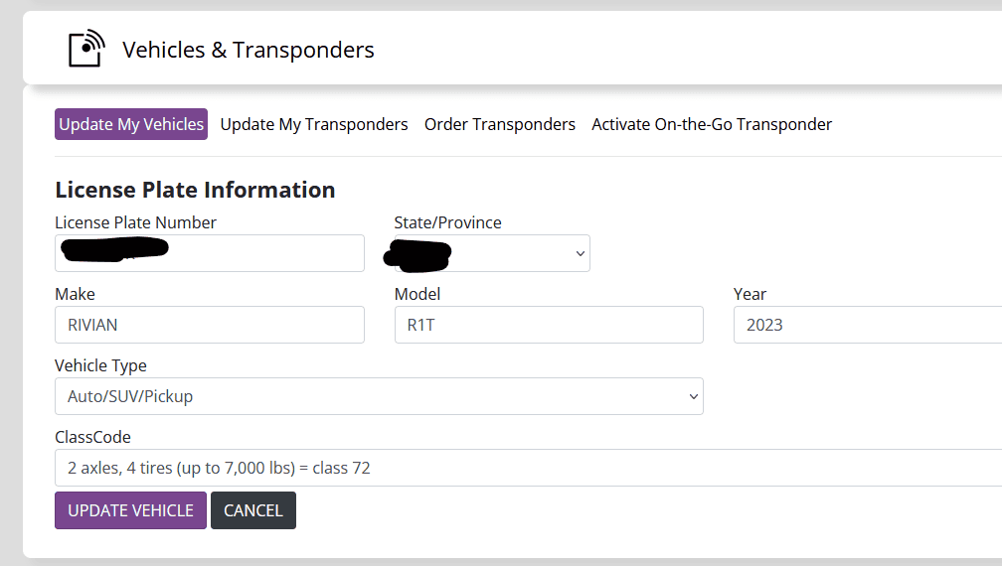
Task: Switch to Update My Transponders tab
Action: 314,124
